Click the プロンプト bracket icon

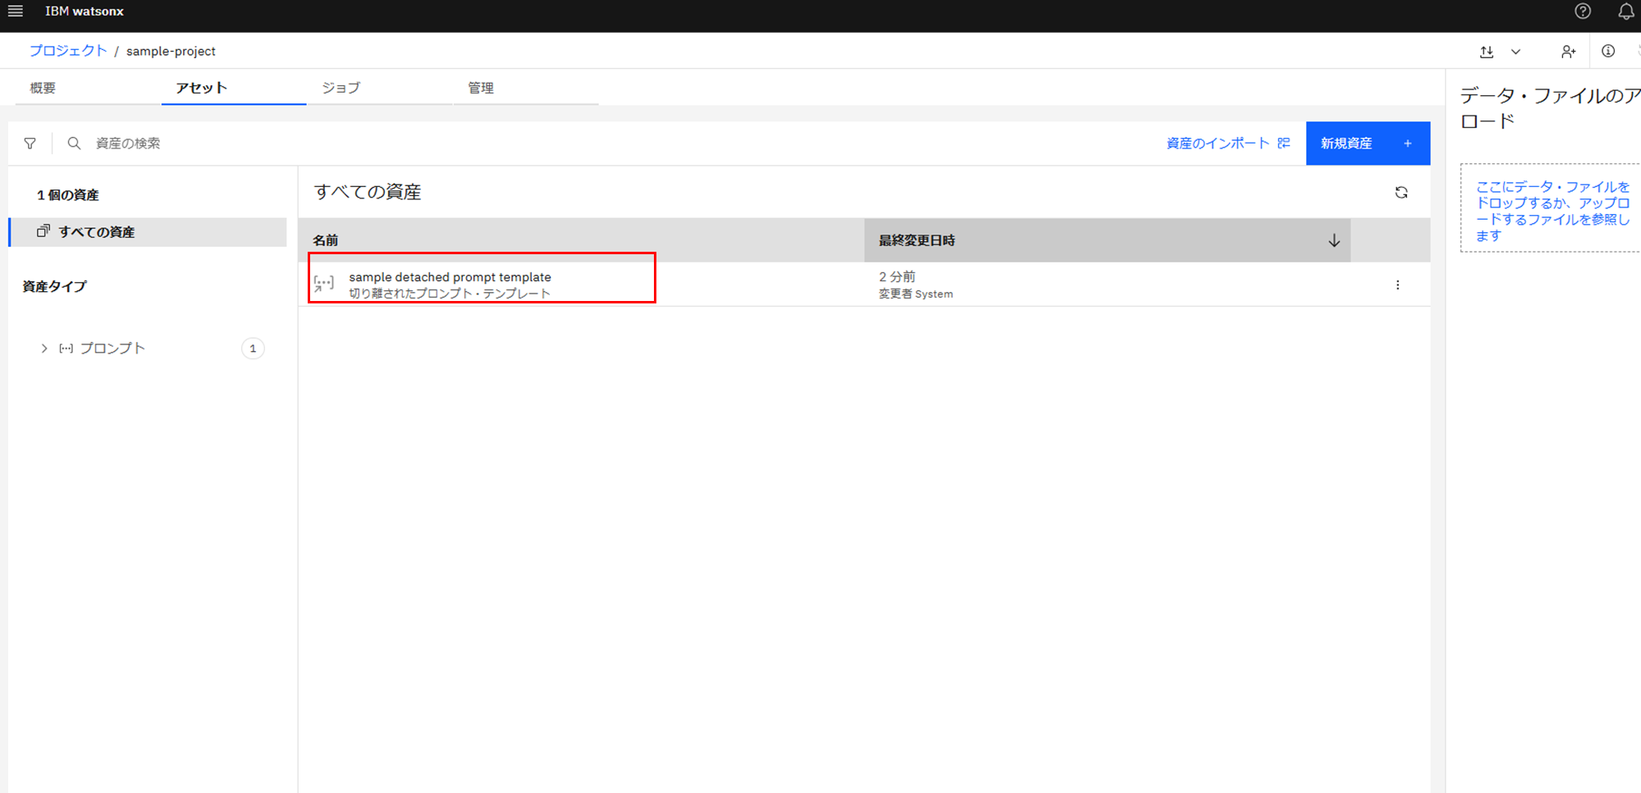click(x=66, y=349)
